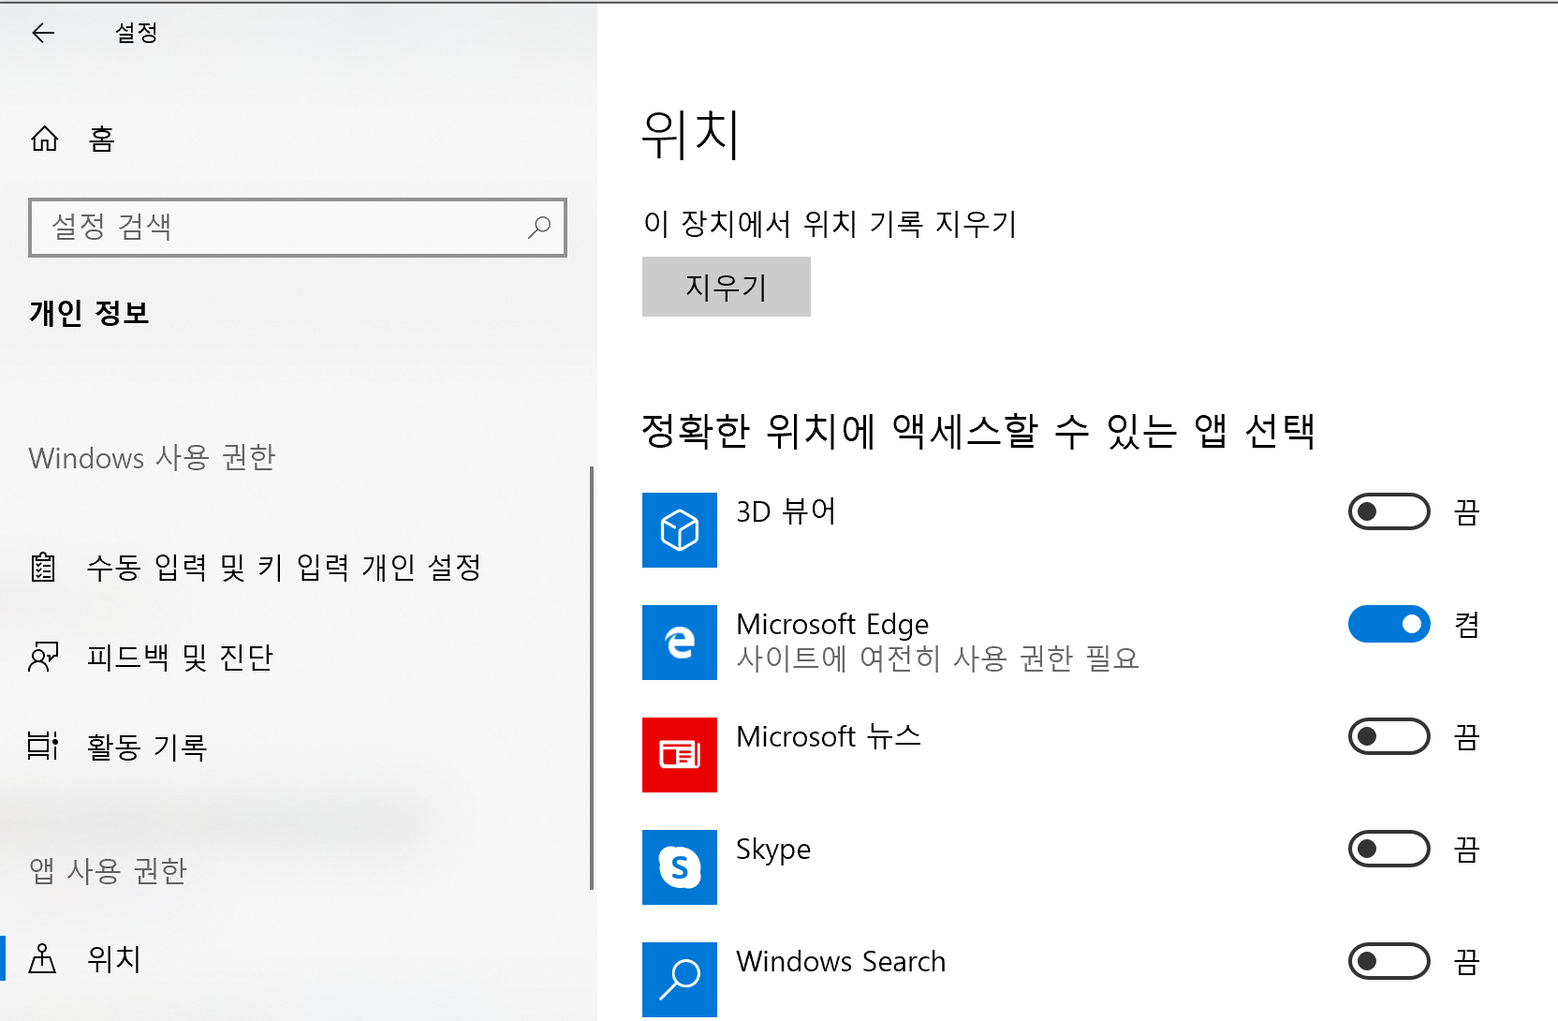Enable location toggle for Skype

[x=1389, y=849]
